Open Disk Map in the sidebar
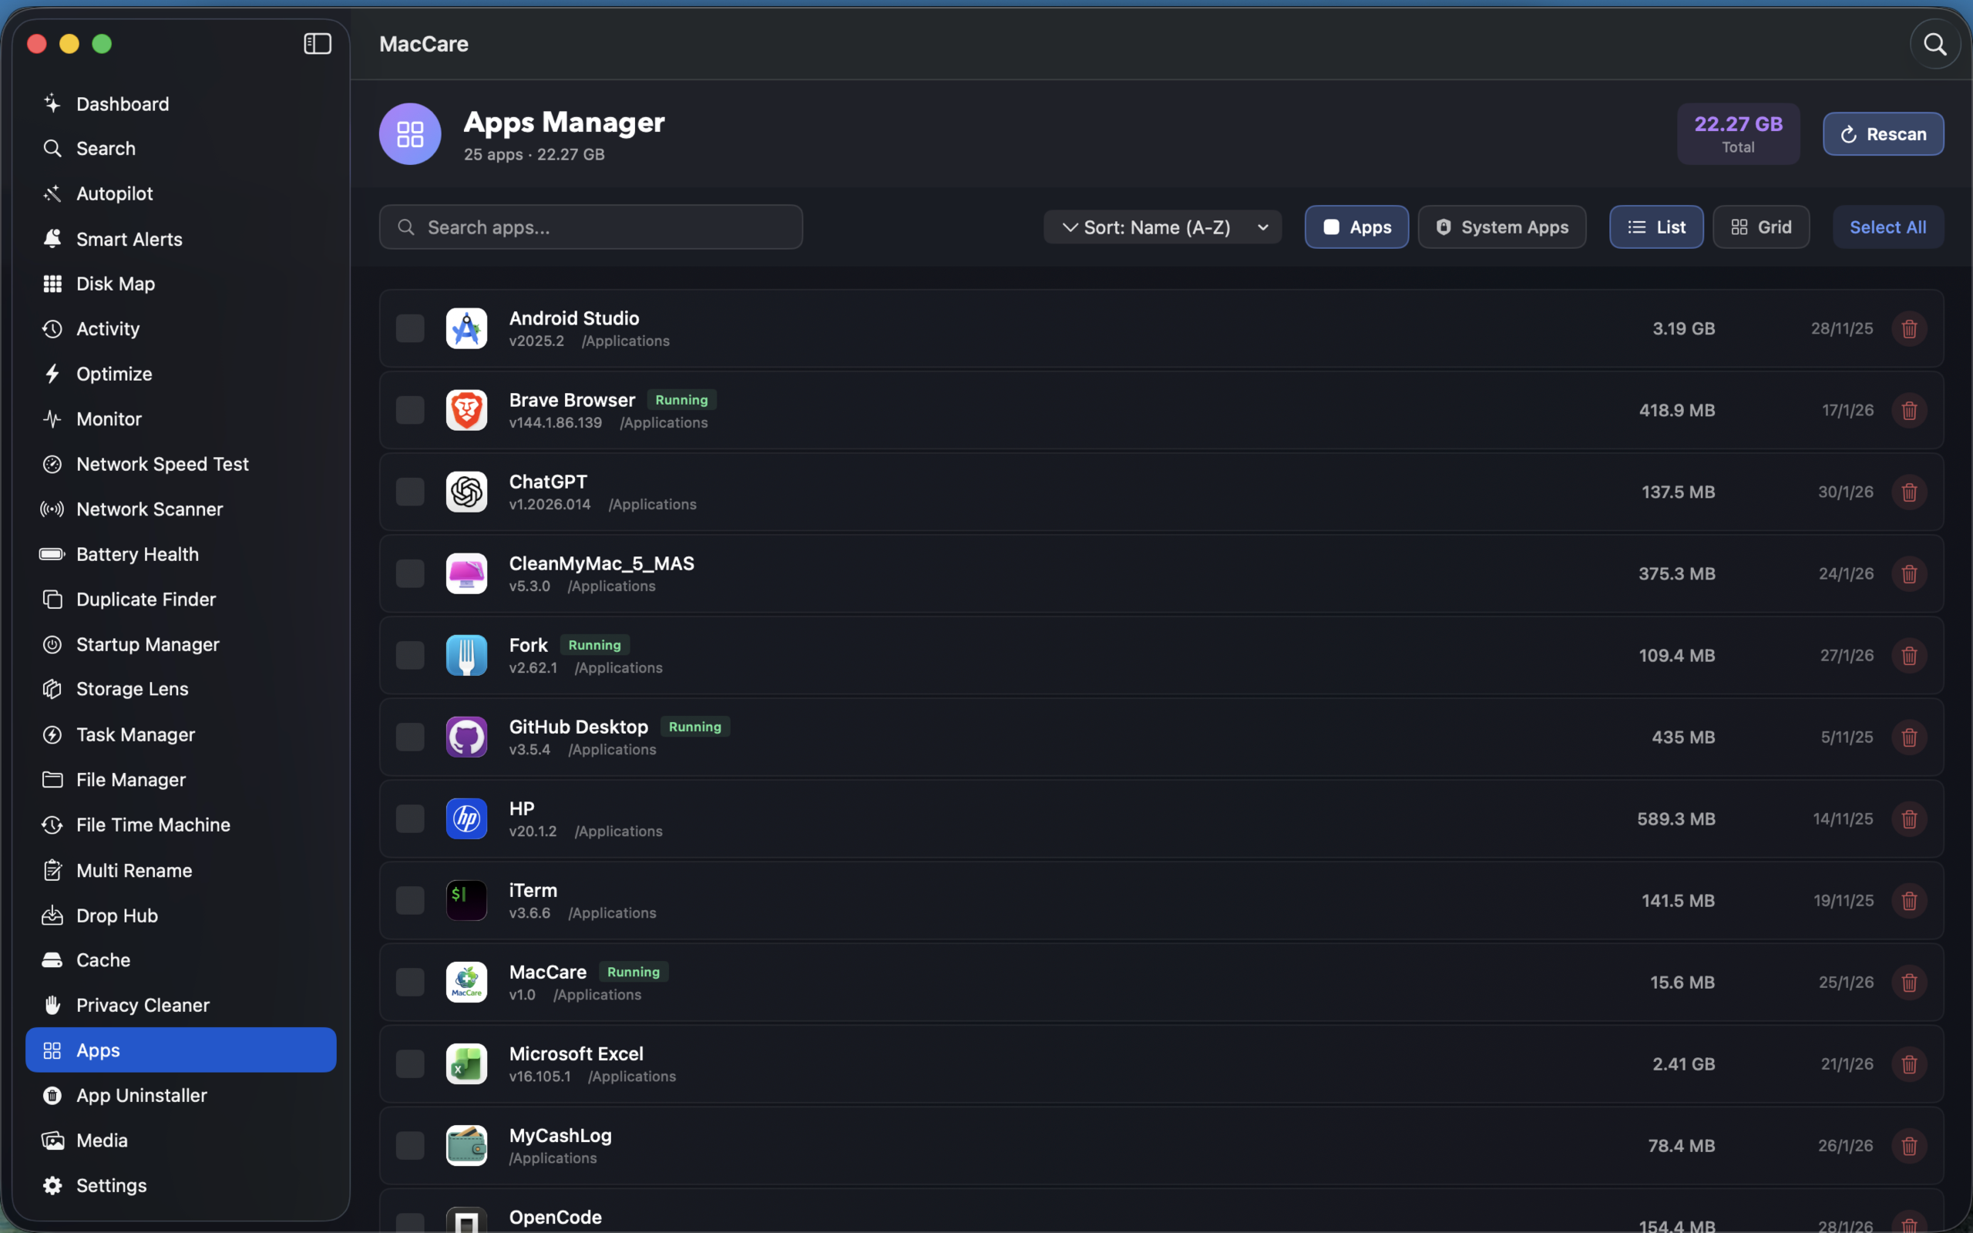This screenshot has width=1973, height=1233. 181,284
